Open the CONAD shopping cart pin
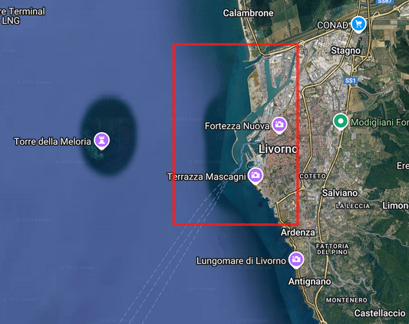 click(358, 25)
